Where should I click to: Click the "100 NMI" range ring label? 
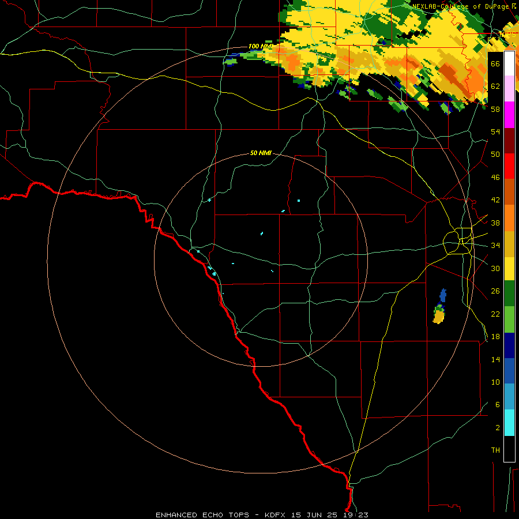pyautogui.click(x=260, y=46)
